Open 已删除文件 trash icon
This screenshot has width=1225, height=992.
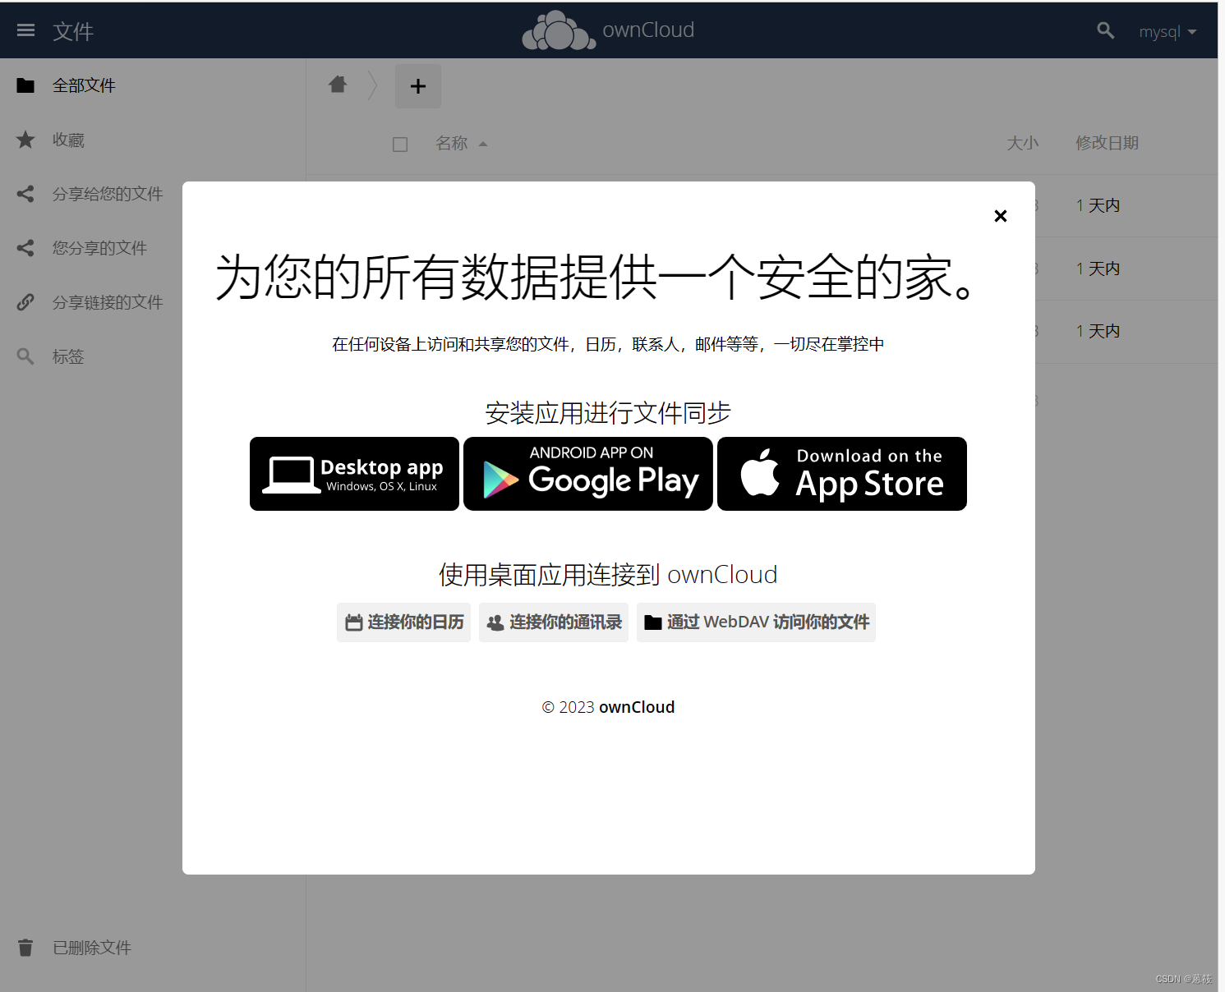pyautogui.click(x=25, y=947)
